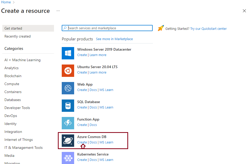Create Windows Server 2019 Datacenter
This screenshot has width=248, height=164.
82,55
